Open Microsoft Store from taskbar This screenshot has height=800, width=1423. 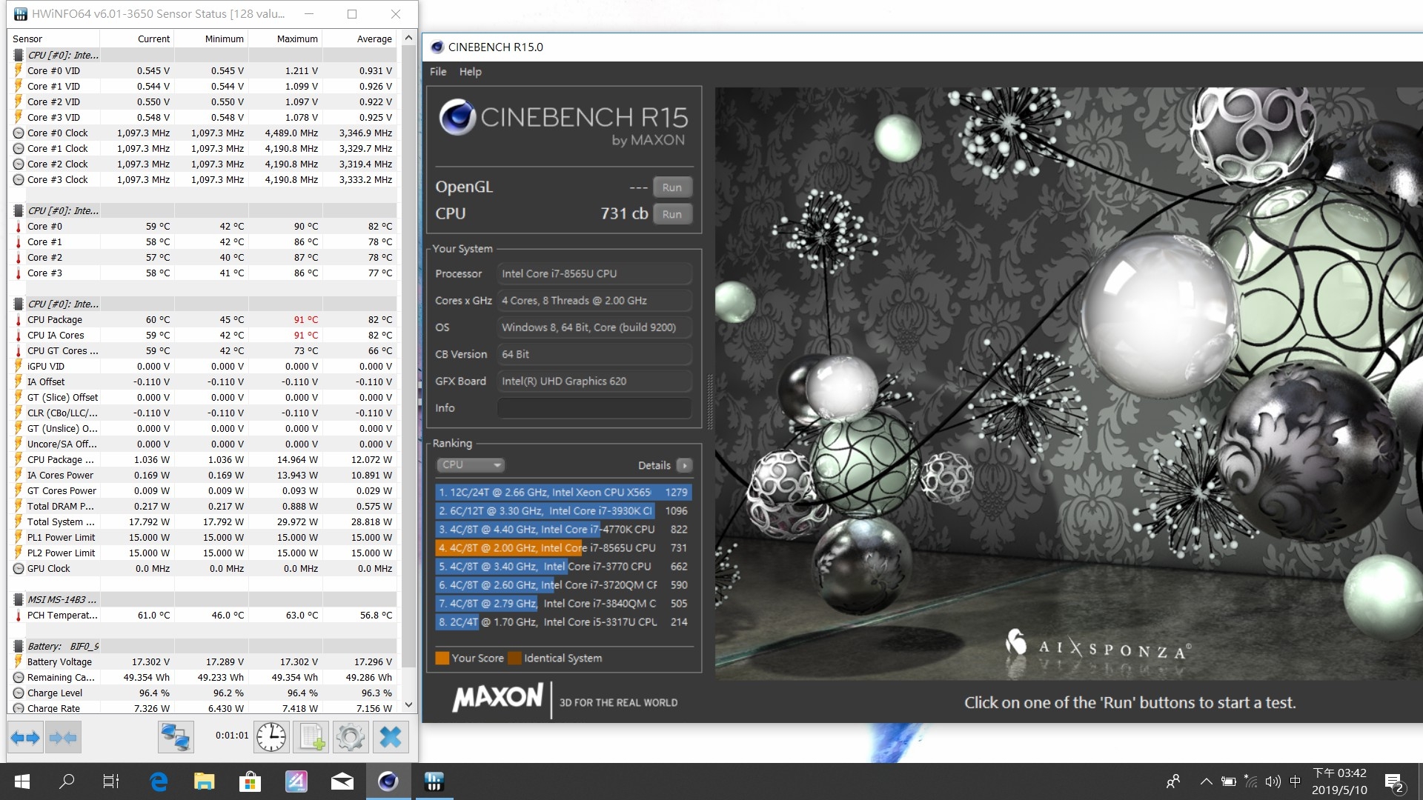(x=250, y=781)
